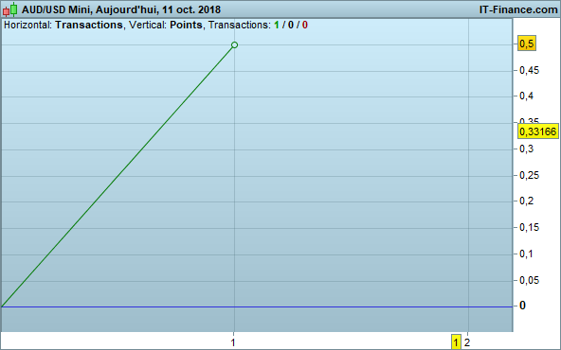Image resolution: width=561 pixels, height=350 pixels.
Task: Click the 0,2 vertical axis label
Action: coord(526,201)
